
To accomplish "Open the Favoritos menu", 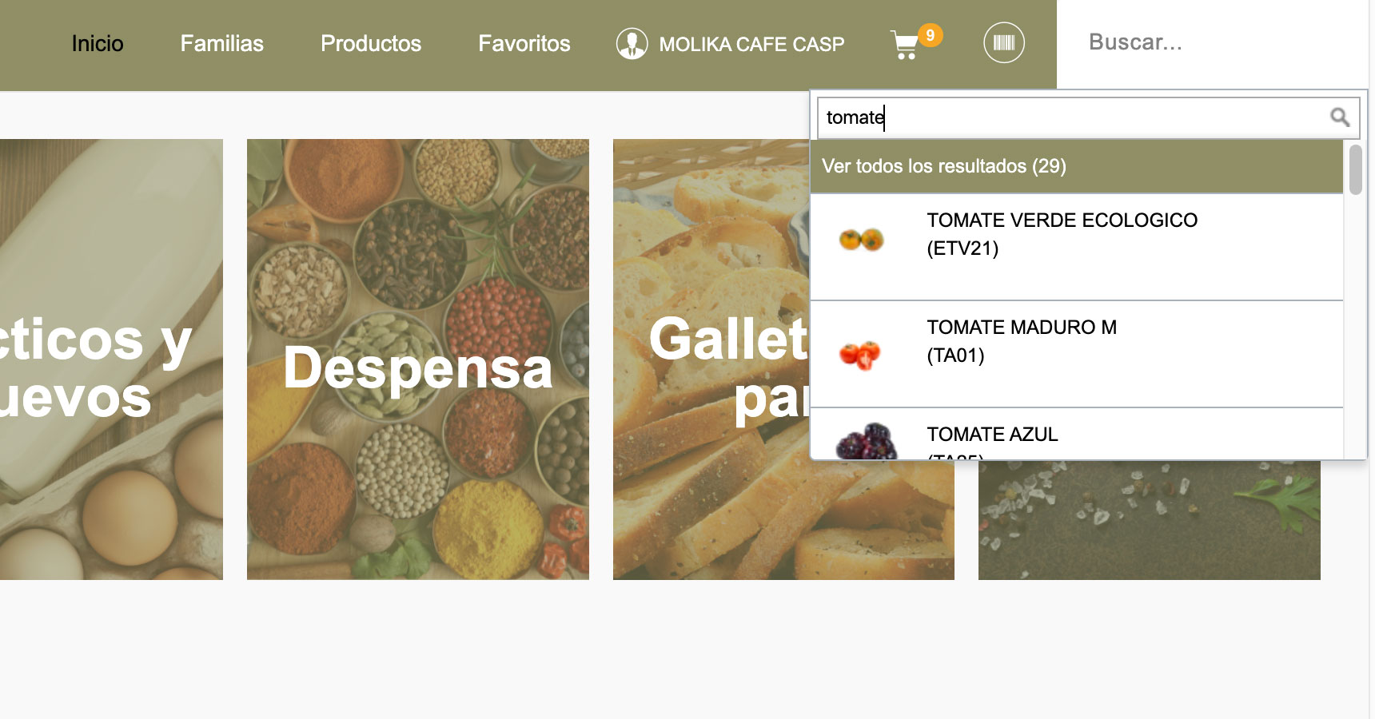I will click(x=524, y=44).
